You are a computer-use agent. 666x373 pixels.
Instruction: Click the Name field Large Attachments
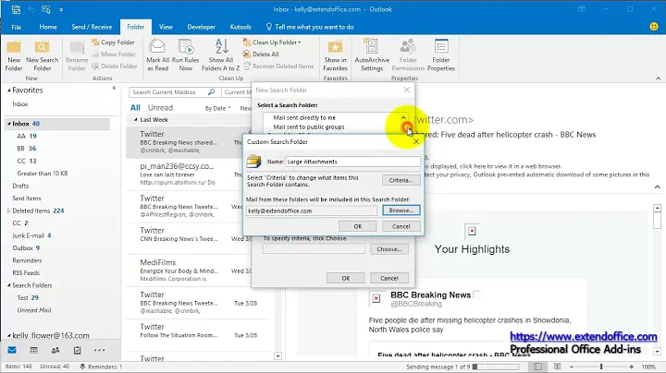pyautogui.click(x=352, y=162)
